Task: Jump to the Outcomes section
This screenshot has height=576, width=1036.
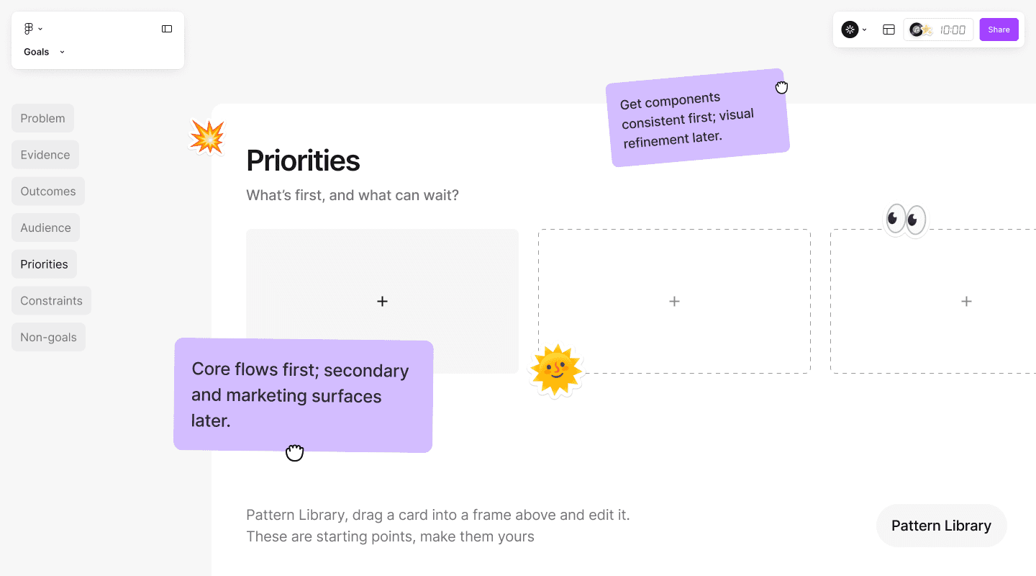Action: pos(48,192)
